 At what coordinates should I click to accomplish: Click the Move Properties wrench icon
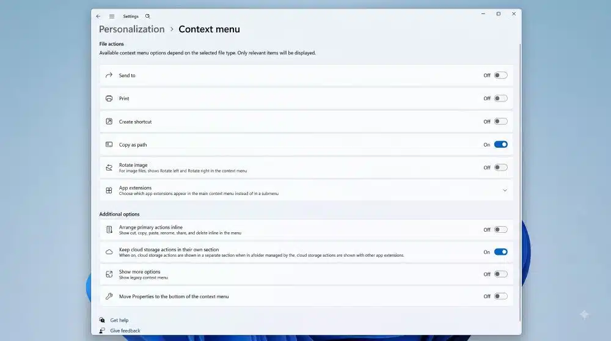click(109, 296)
